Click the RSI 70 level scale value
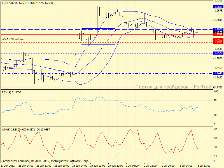This screenshot has height=168, width=224. coord(215,101)
